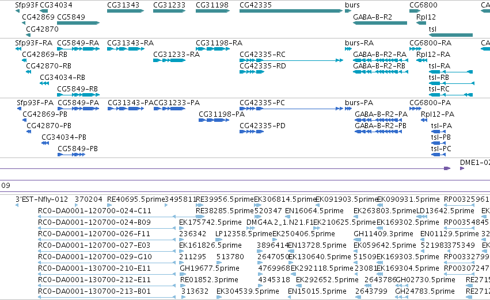Select protein CG5849-PA feature

[78, 109]
